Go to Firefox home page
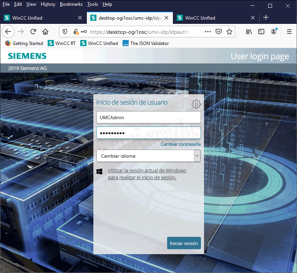The height and width of the screenshot is (273, 297). click(x=45, y=32)
